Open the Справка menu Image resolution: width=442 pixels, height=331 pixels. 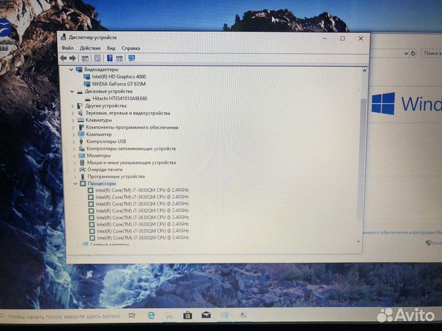[x=131, y=48]
